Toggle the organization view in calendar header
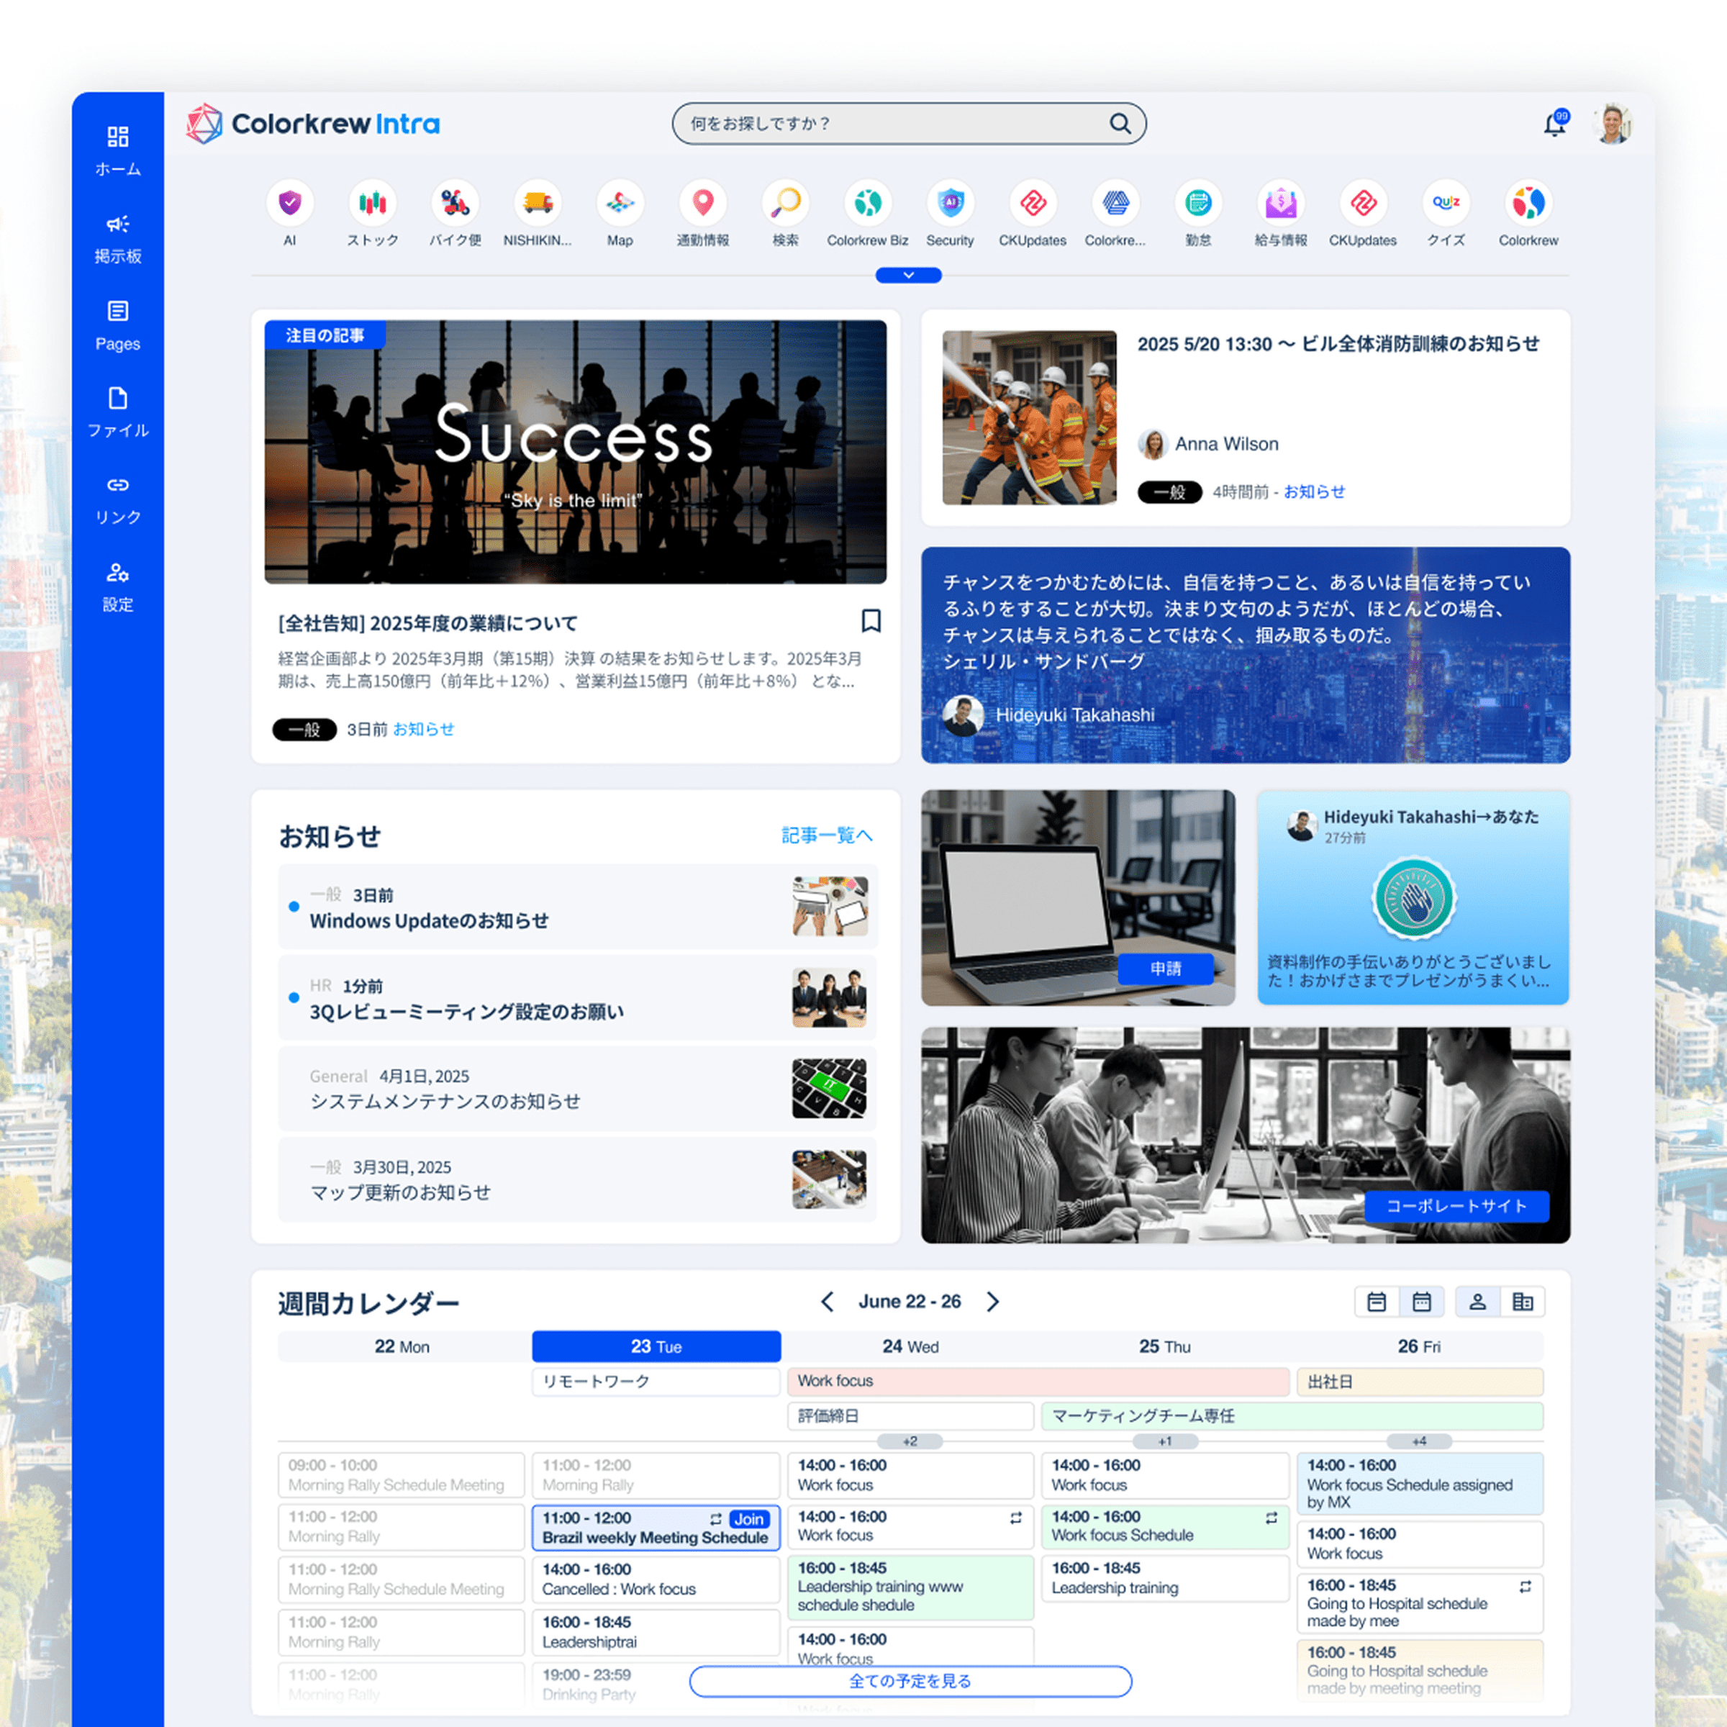 pos(1524,1302)
